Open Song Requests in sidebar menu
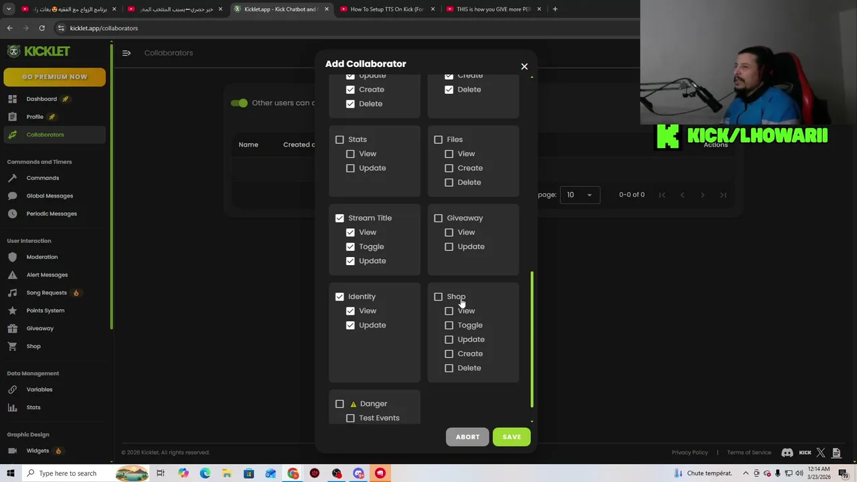857x482 pixels. click(x=47, y=293)
